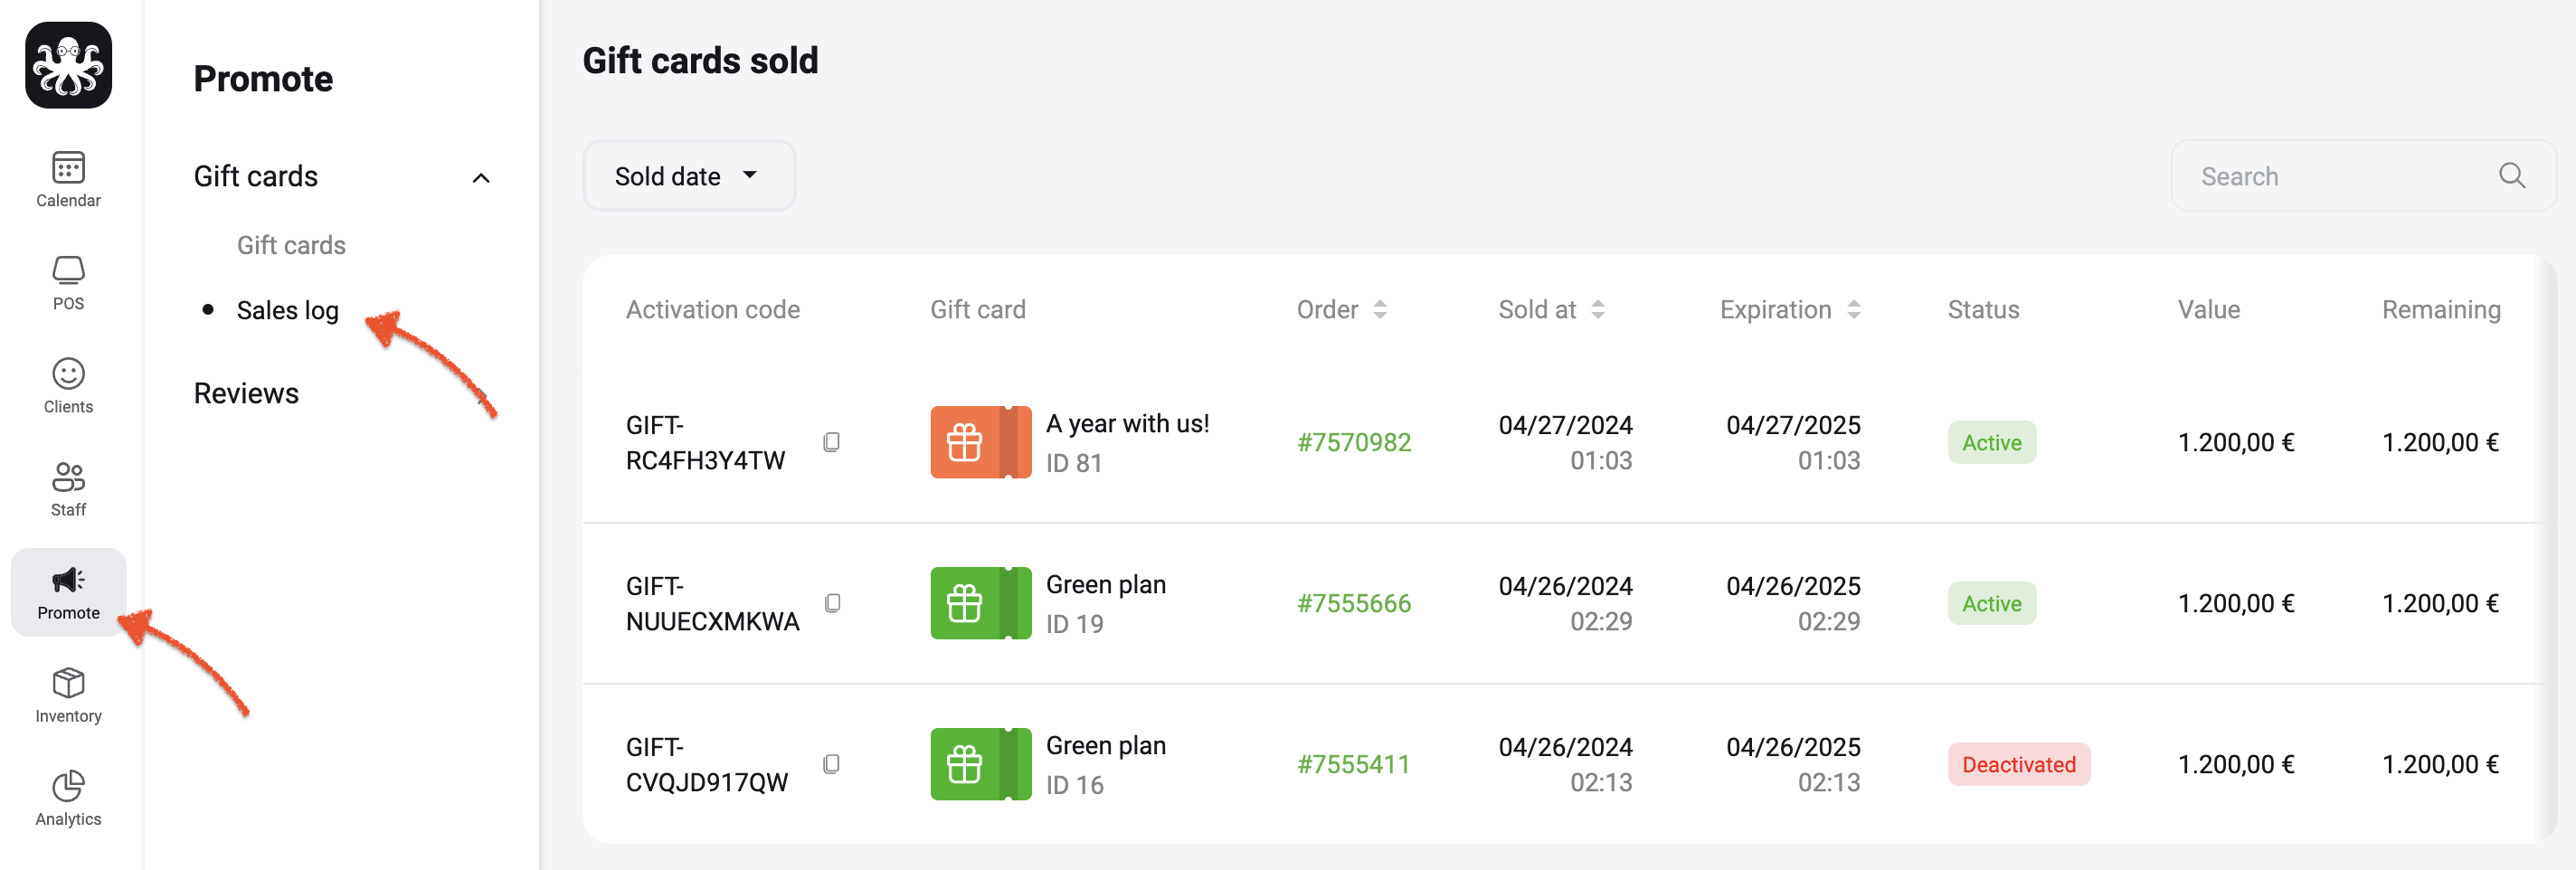
Task: Open the Staff section icon
Action: pos(68,477)
